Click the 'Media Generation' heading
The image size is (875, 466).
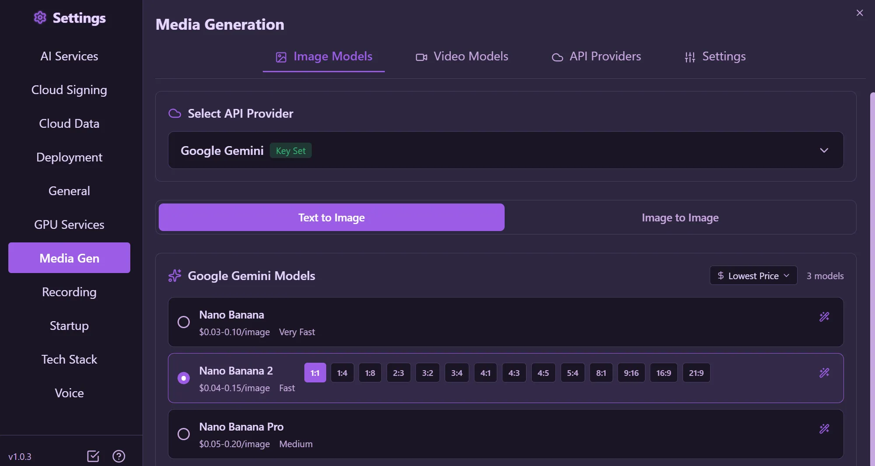[x=220, y=25]
